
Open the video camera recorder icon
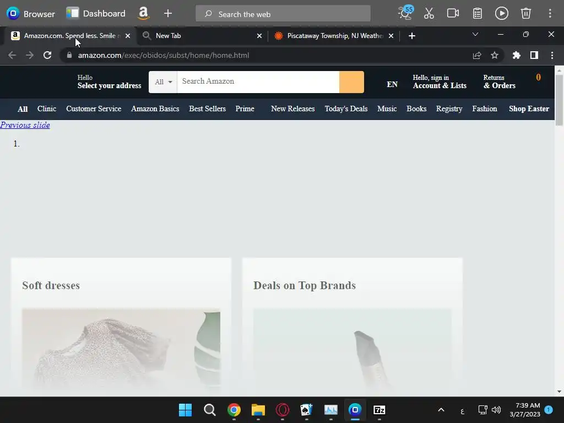point(453,14)
